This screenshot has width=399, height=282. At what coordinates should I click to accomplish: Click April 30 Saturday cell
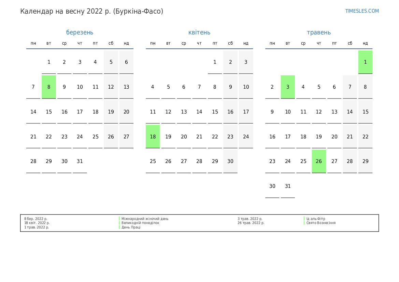pos(230,161)
